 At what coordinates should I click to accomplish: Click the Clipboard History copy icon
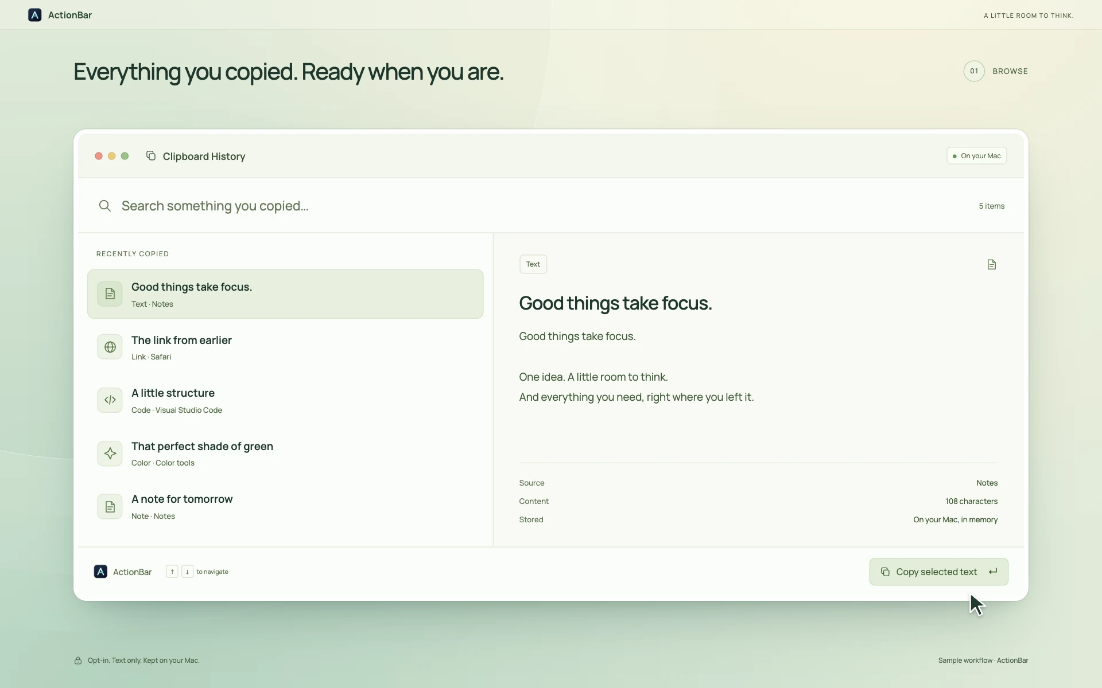tap(151, 156)
